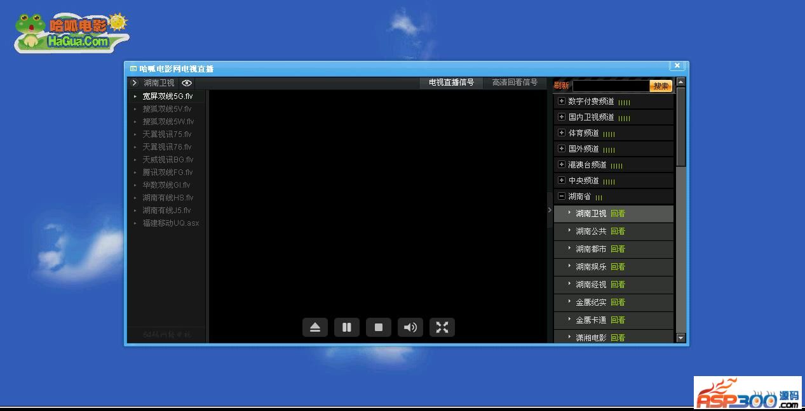Pause the video playback
Image resolution: width=805 pixels, height=411 pixels.
pyautogui.click(x=347, y=327)
